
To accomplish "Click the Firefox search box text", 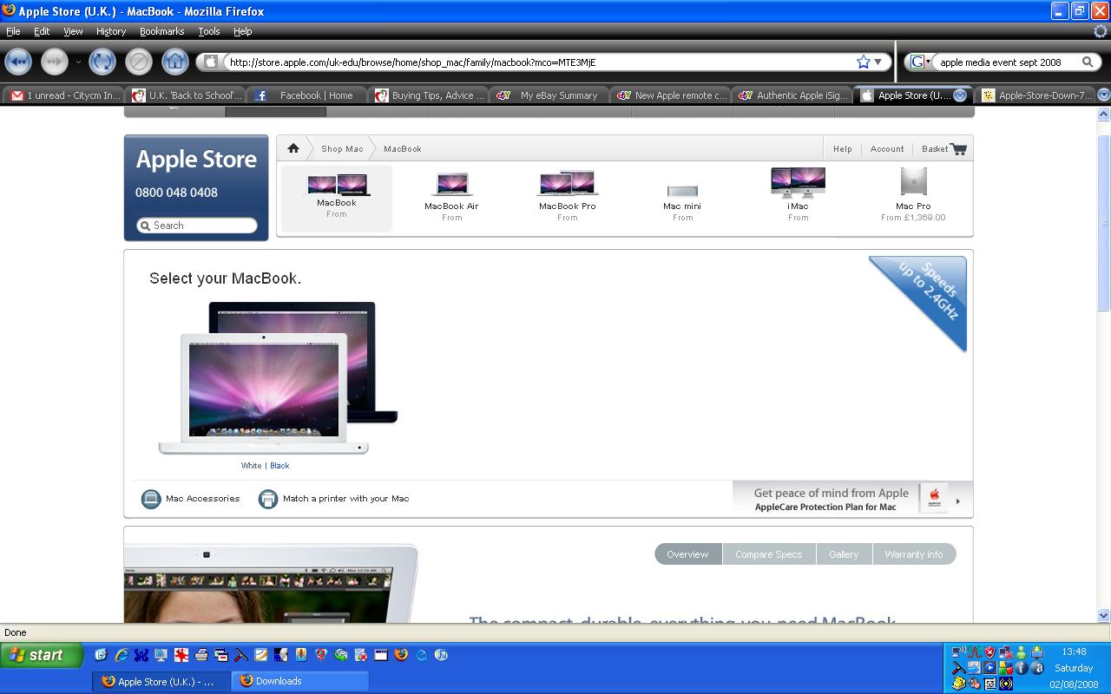I will click(x=1001, y=62).
